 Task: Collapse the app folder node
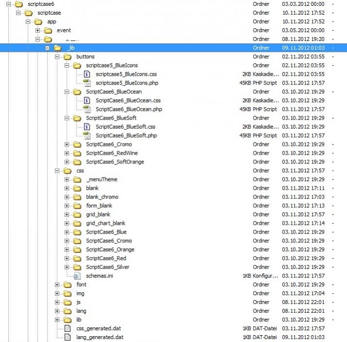28,21
